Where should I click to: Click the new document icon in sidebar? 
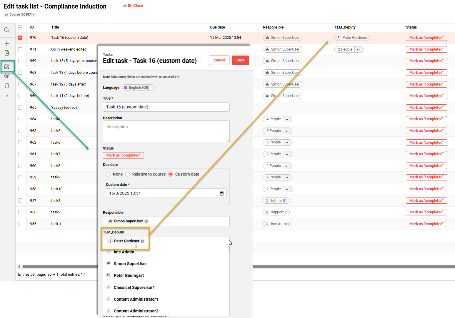[x=7, y=53]
